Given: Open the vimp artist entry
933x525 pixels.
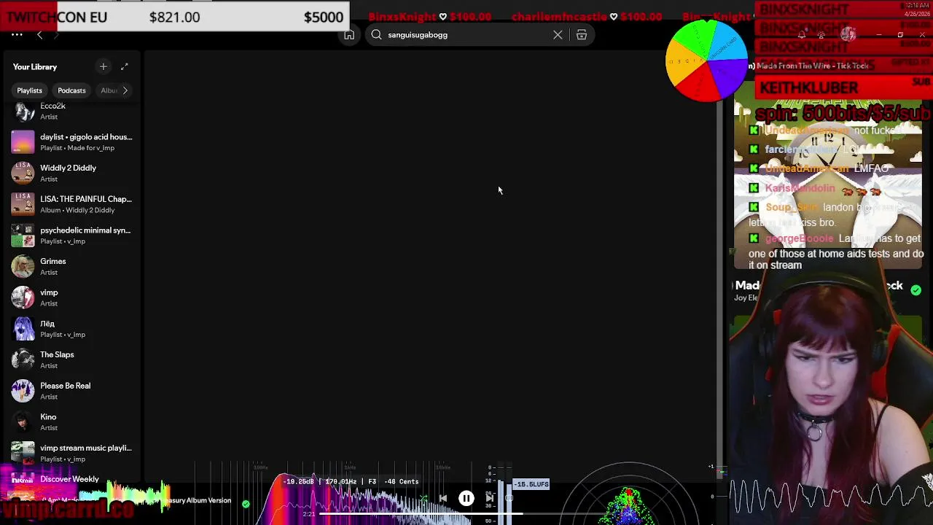Looking at the screenshot, I should point(72,297).
